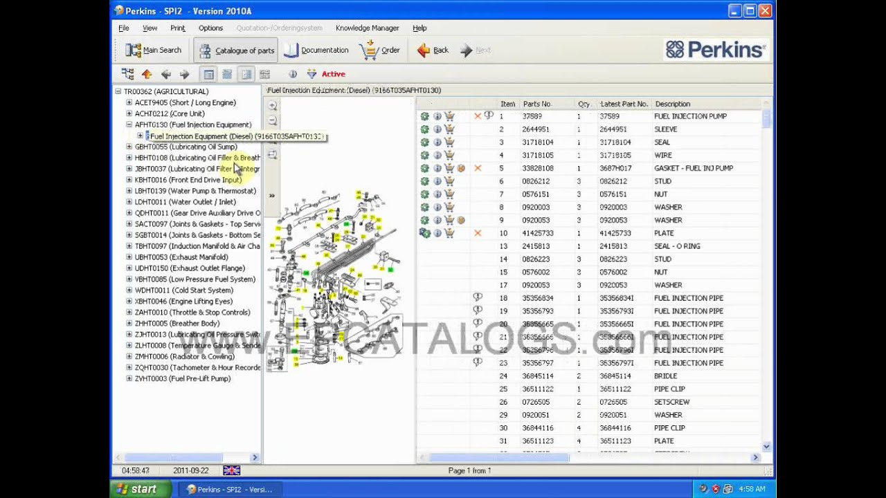The image size is (886, 498).
Task: Click the blue info icon beside the Active filter
Action: [x=293, y=74]
